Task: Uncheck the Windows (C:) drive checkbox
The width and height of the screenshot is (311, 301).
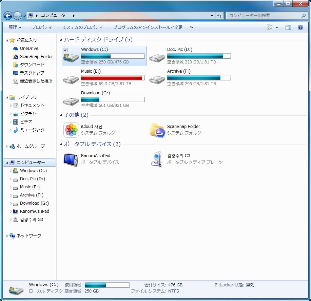Action: (x=65, y=50)
